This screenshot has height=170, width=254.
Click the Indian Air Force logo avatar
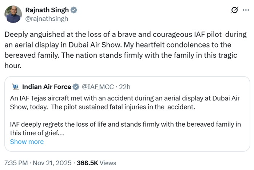pos(15,87)
